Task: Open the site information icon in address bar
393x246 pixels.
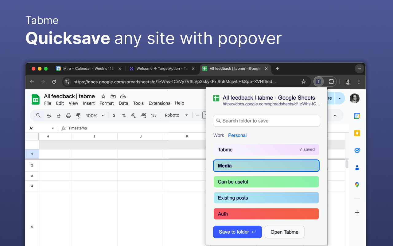Action: click(68, 82)
